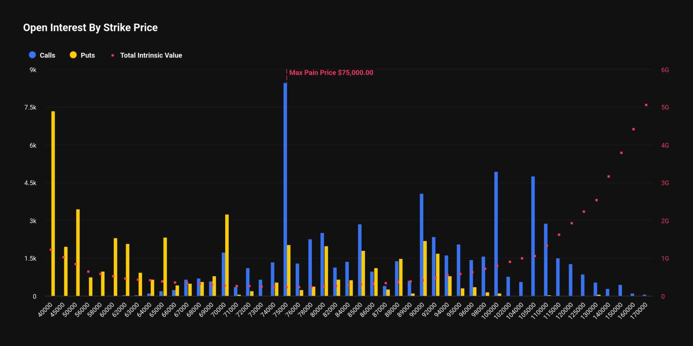Click the chart title Open Interest By Strike Price

point(90,27)
